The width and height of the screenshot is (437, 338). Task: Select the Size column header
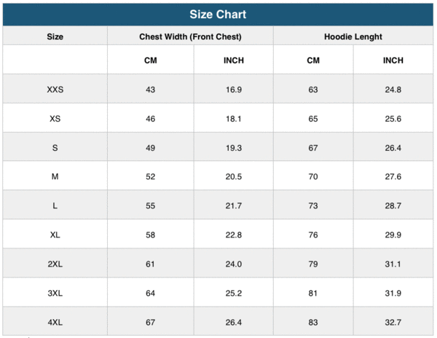coord(55,36)
